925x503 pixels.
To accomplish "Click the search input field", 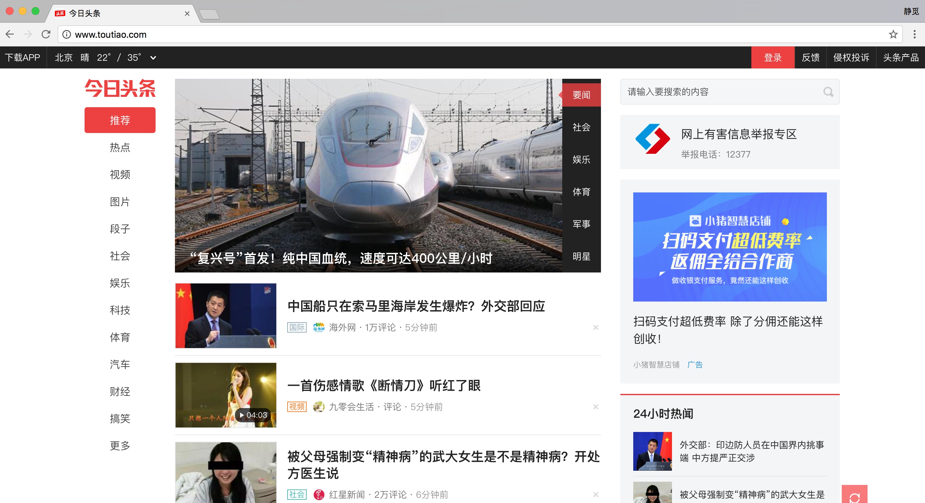I will (722, 92).
